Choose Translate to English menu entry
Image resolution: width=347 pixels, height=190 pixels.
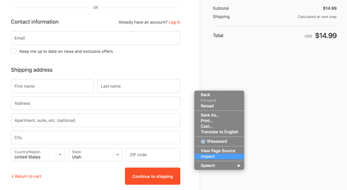219,132
